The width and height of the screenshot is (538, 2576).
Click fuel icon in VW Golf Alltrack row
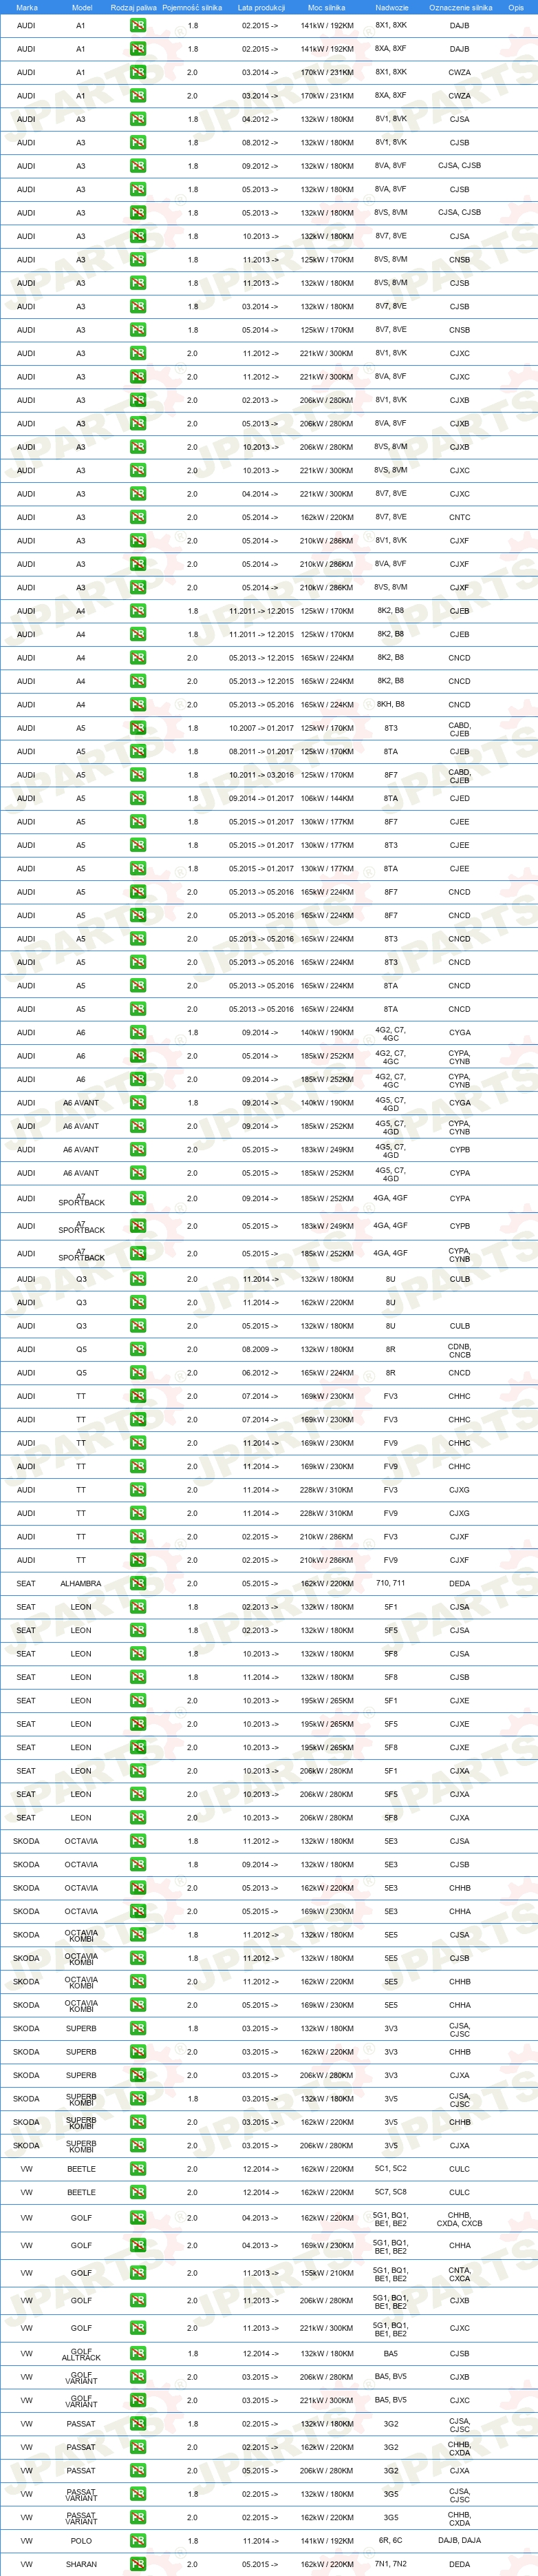click(138, 2353)
